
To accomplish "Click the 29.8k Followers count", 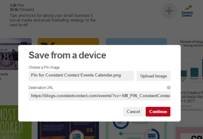I will coord(22,10).
